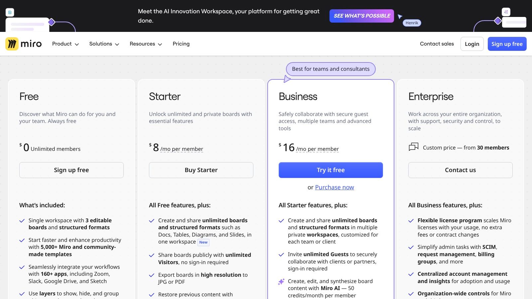Click the checkmark beside Flexible license program
The image size is (532, 299).
tap(411, 221)
